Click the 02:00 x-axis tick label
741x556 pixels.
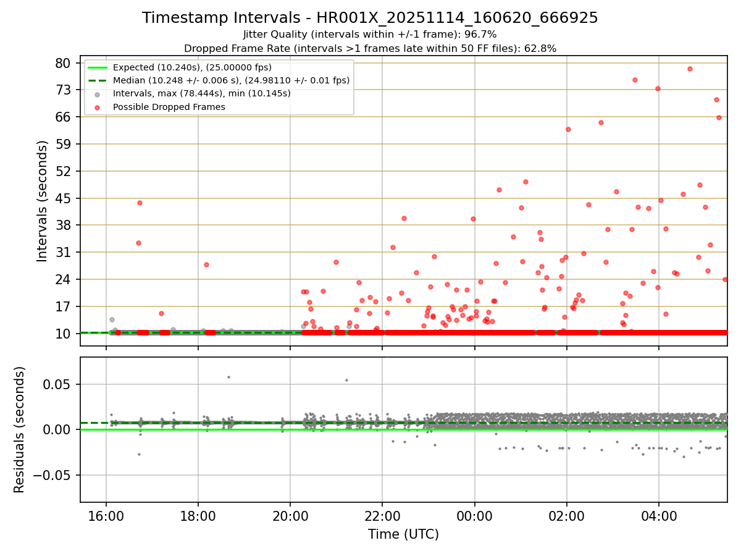point(567,515)
